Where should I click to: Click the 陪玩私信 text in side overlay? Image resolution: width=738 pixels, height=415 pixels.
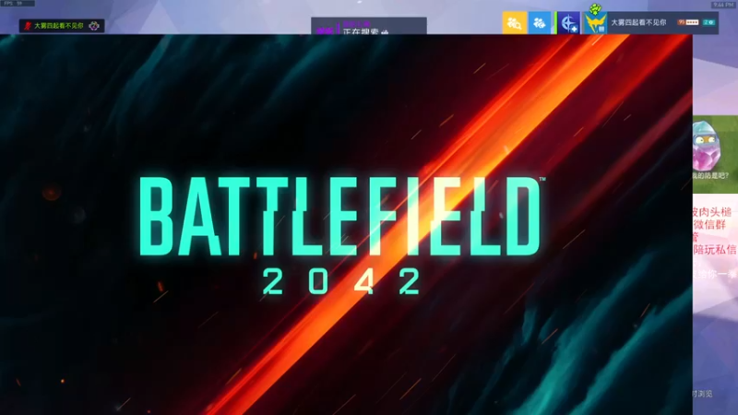(x=715, y=249)
